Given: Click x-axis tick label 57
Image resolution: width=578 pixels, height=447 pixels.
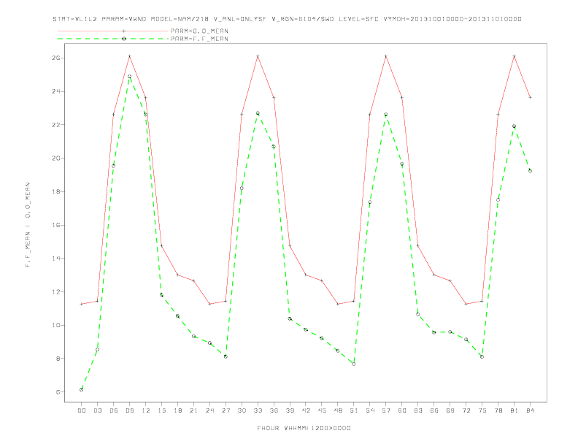Looking at the screenshot, I should point(386,410).
